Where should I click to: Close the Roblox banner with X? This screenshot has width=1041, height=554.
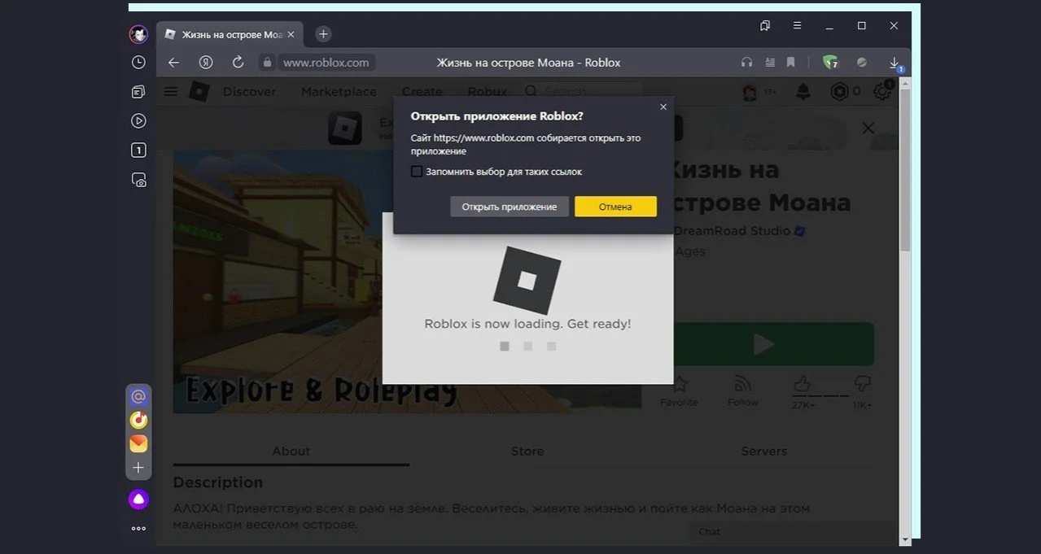click(868, 128)
